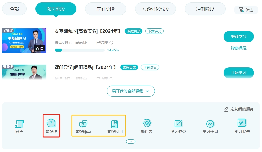Click 继续学习 for 零基础预习 course

tap(238, 37)
